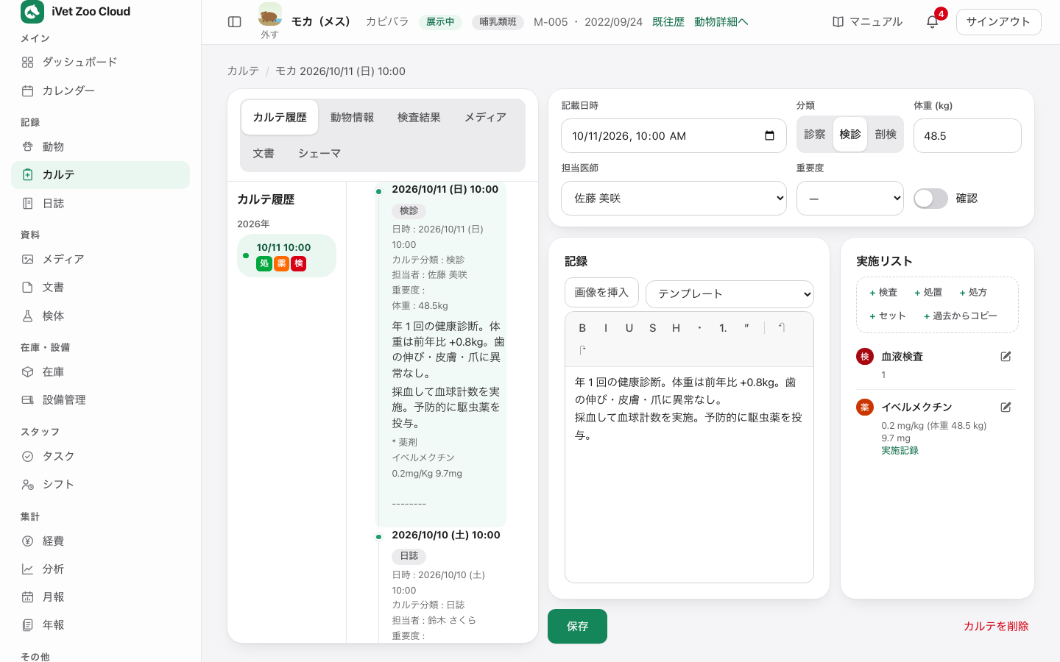Open マニュアル book icon
This screenshot has height=662, width=1060.
pyautogui.click(x=838, y=22)
